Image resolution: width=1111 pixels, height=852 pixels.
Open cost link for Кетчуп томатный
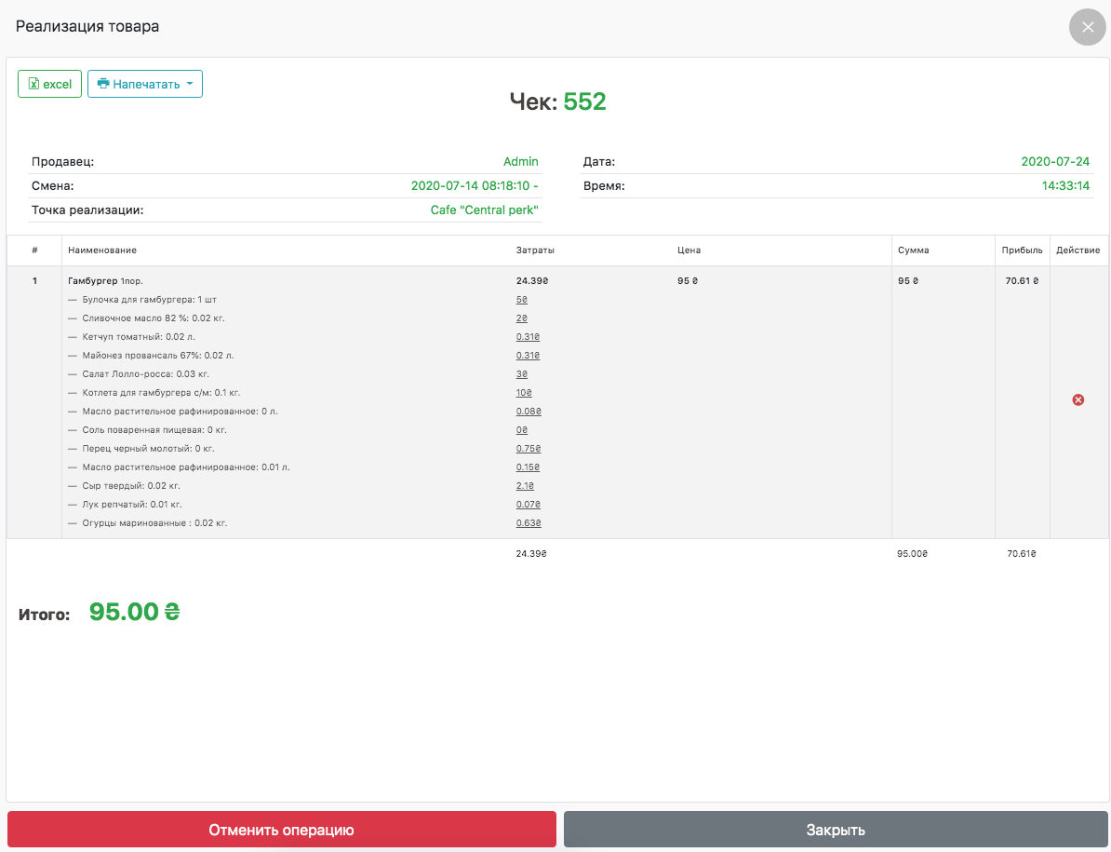coord(528,337)
